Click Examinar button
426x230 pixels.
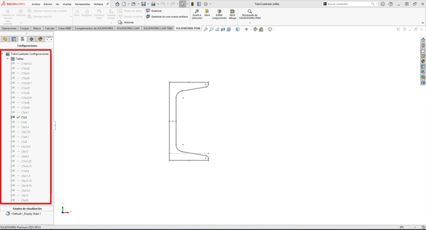click(x=154, y=11)
